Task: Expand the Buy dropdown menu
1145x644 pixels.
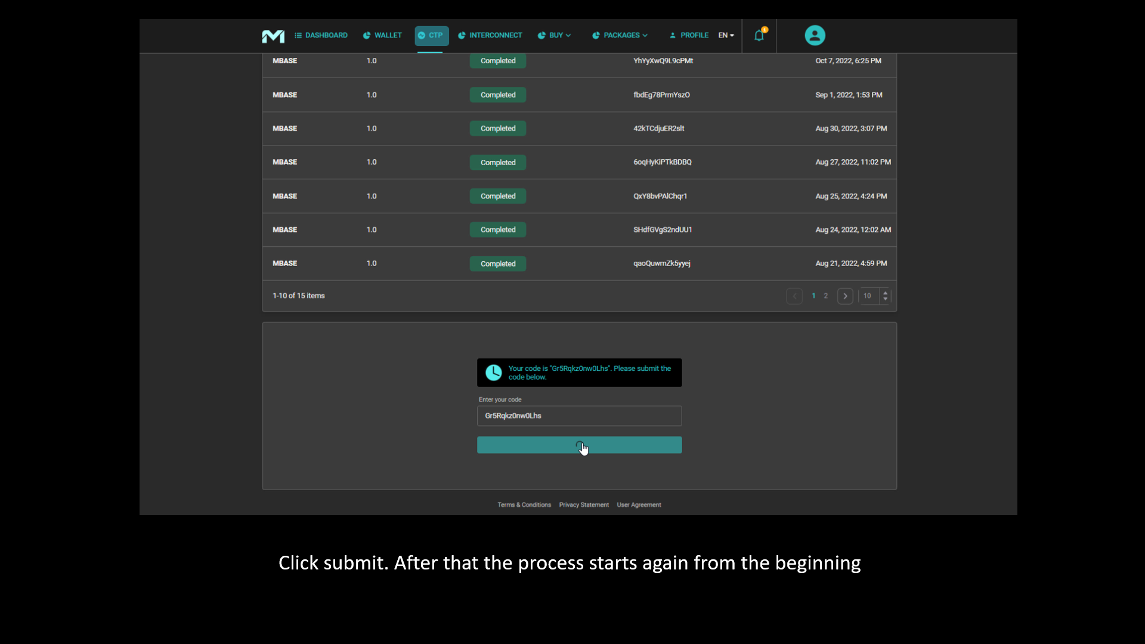Action: pos(555,35)
